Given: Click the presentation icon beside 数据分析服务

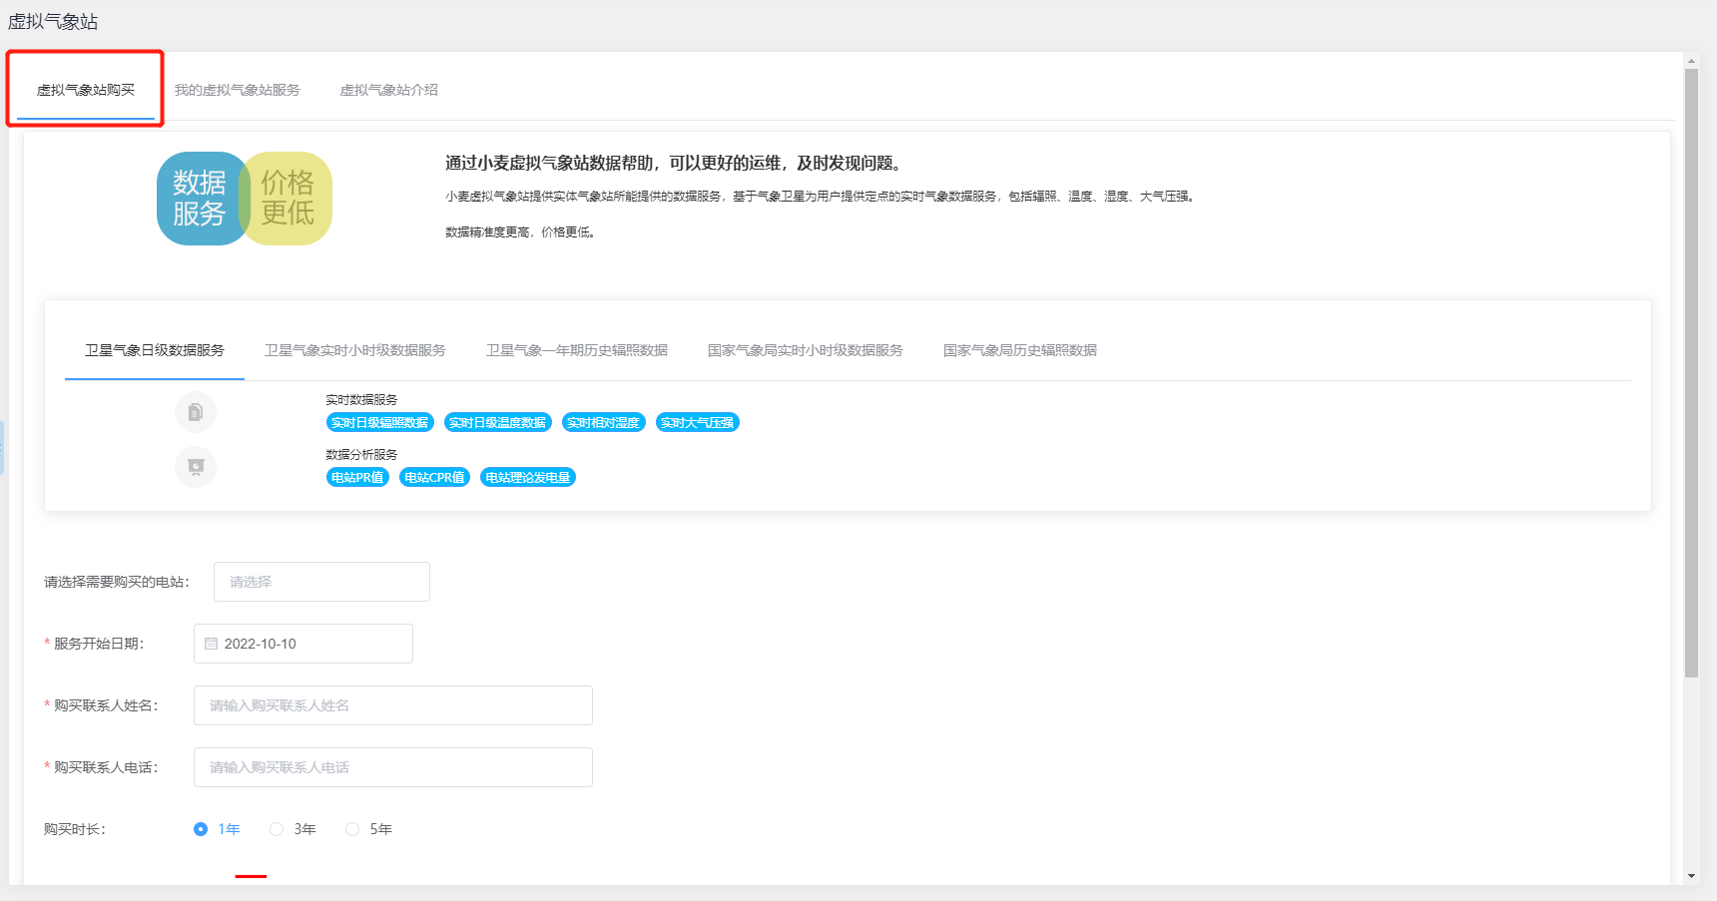Looking at the screenshot, I should 196,467.
